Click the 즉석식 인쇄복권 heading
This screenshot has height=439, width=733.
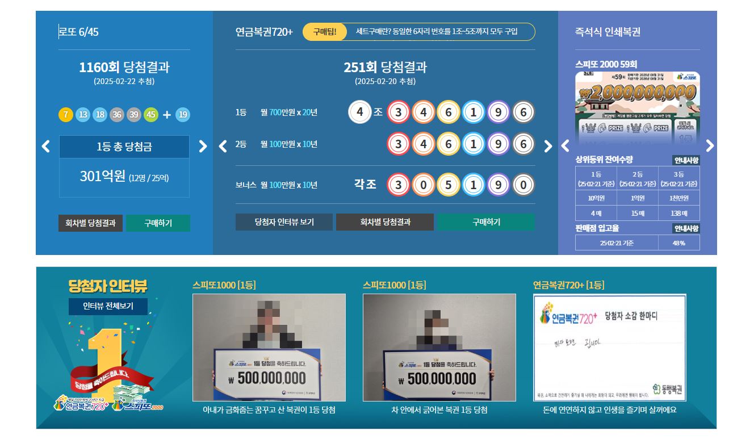(608, 32)
